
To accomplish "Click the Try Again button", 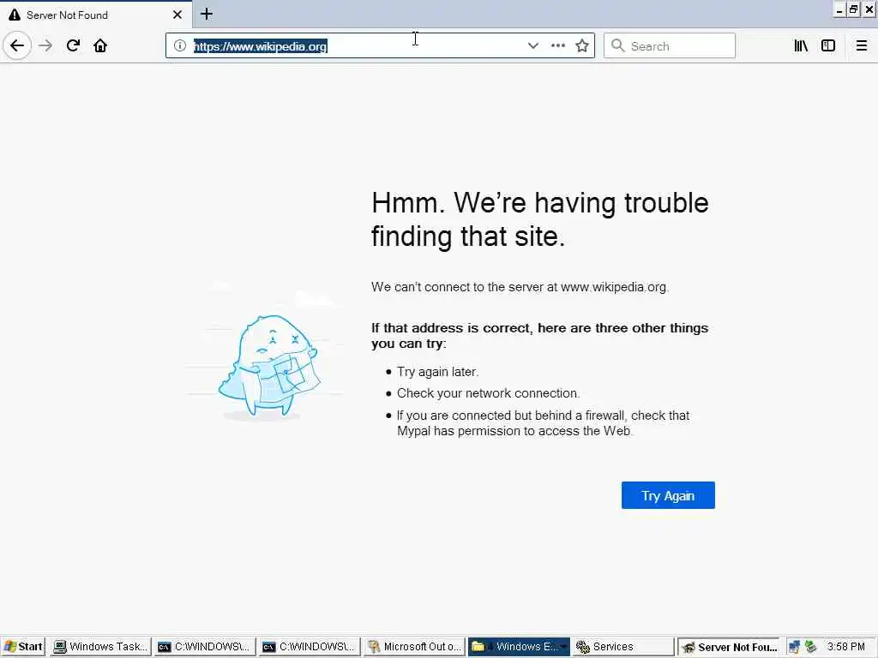I will click(668, 495).
